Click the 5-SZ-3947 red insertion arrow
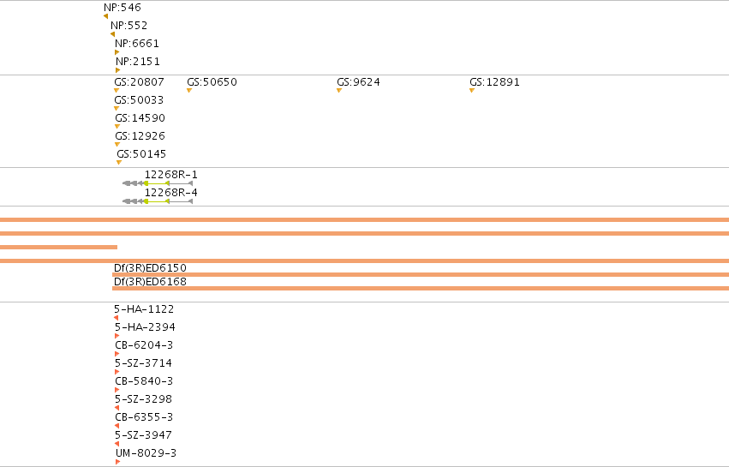Image resolution: width=729 pixels, height=467 pixels. tap(117, 444)
